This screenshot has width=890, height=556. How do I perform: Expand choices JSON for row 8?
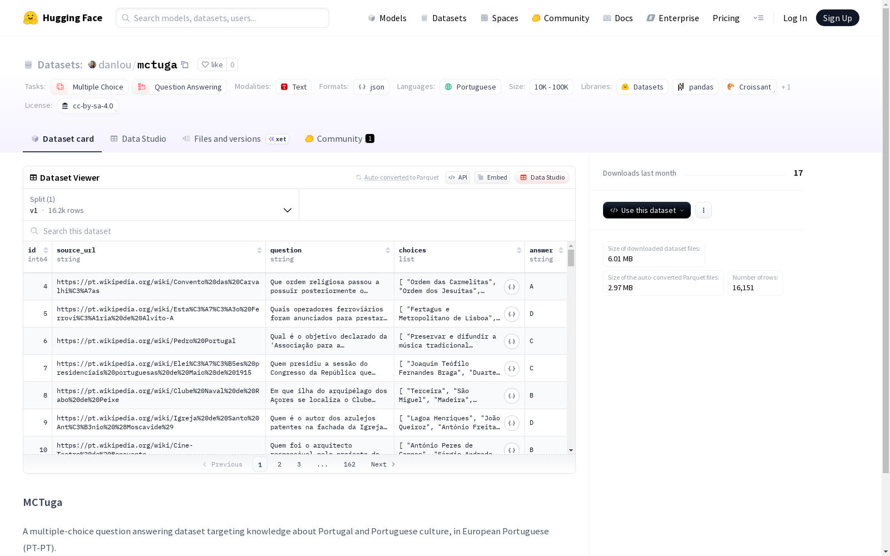tap(512, 396)
